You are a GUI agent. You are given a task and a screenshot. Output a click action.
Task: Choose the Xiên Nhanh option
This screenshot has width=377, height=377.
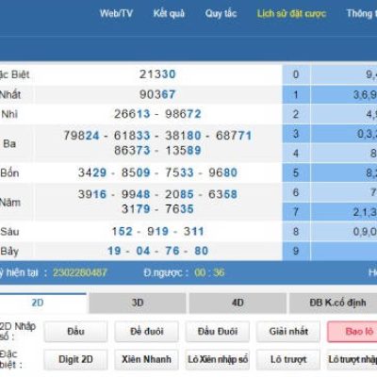[x=147, y=359]
